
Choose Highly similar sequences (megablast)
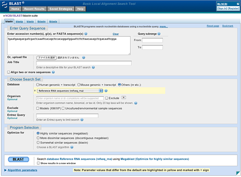click(38, 133)
